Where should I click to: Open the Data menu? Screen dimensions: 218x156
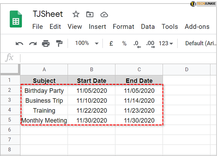148,26
